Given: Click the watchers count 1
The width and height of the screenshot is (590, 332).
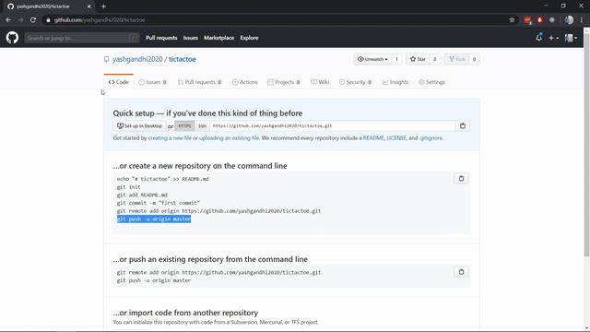Looking at the screenshot, I should (396, 59).
